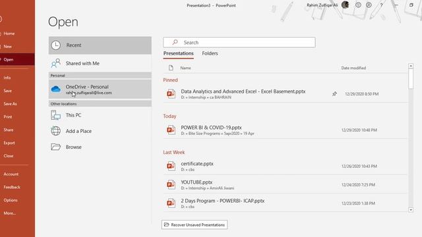Viewport: 422px width, 237px height.
Task: Click the This PC computer icon
Action: (55, 115)
